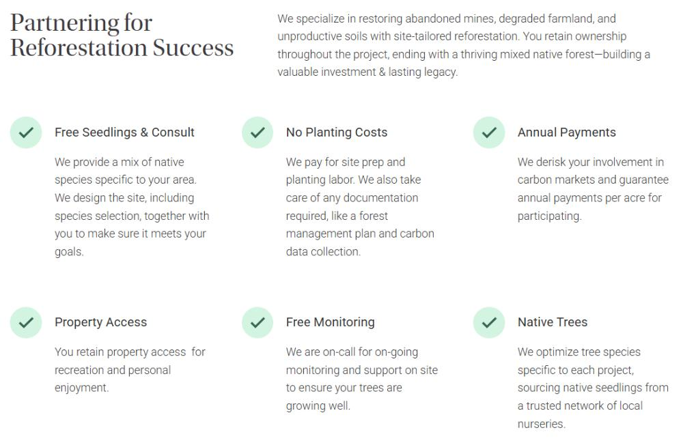
Task: Click the Native Trees heading
Action: pos(553,322)
